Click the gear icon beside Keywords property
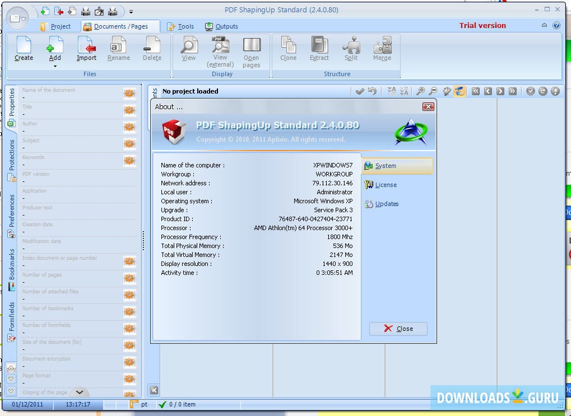Viewport: 571px width, 416px height. tap(129, 161)
